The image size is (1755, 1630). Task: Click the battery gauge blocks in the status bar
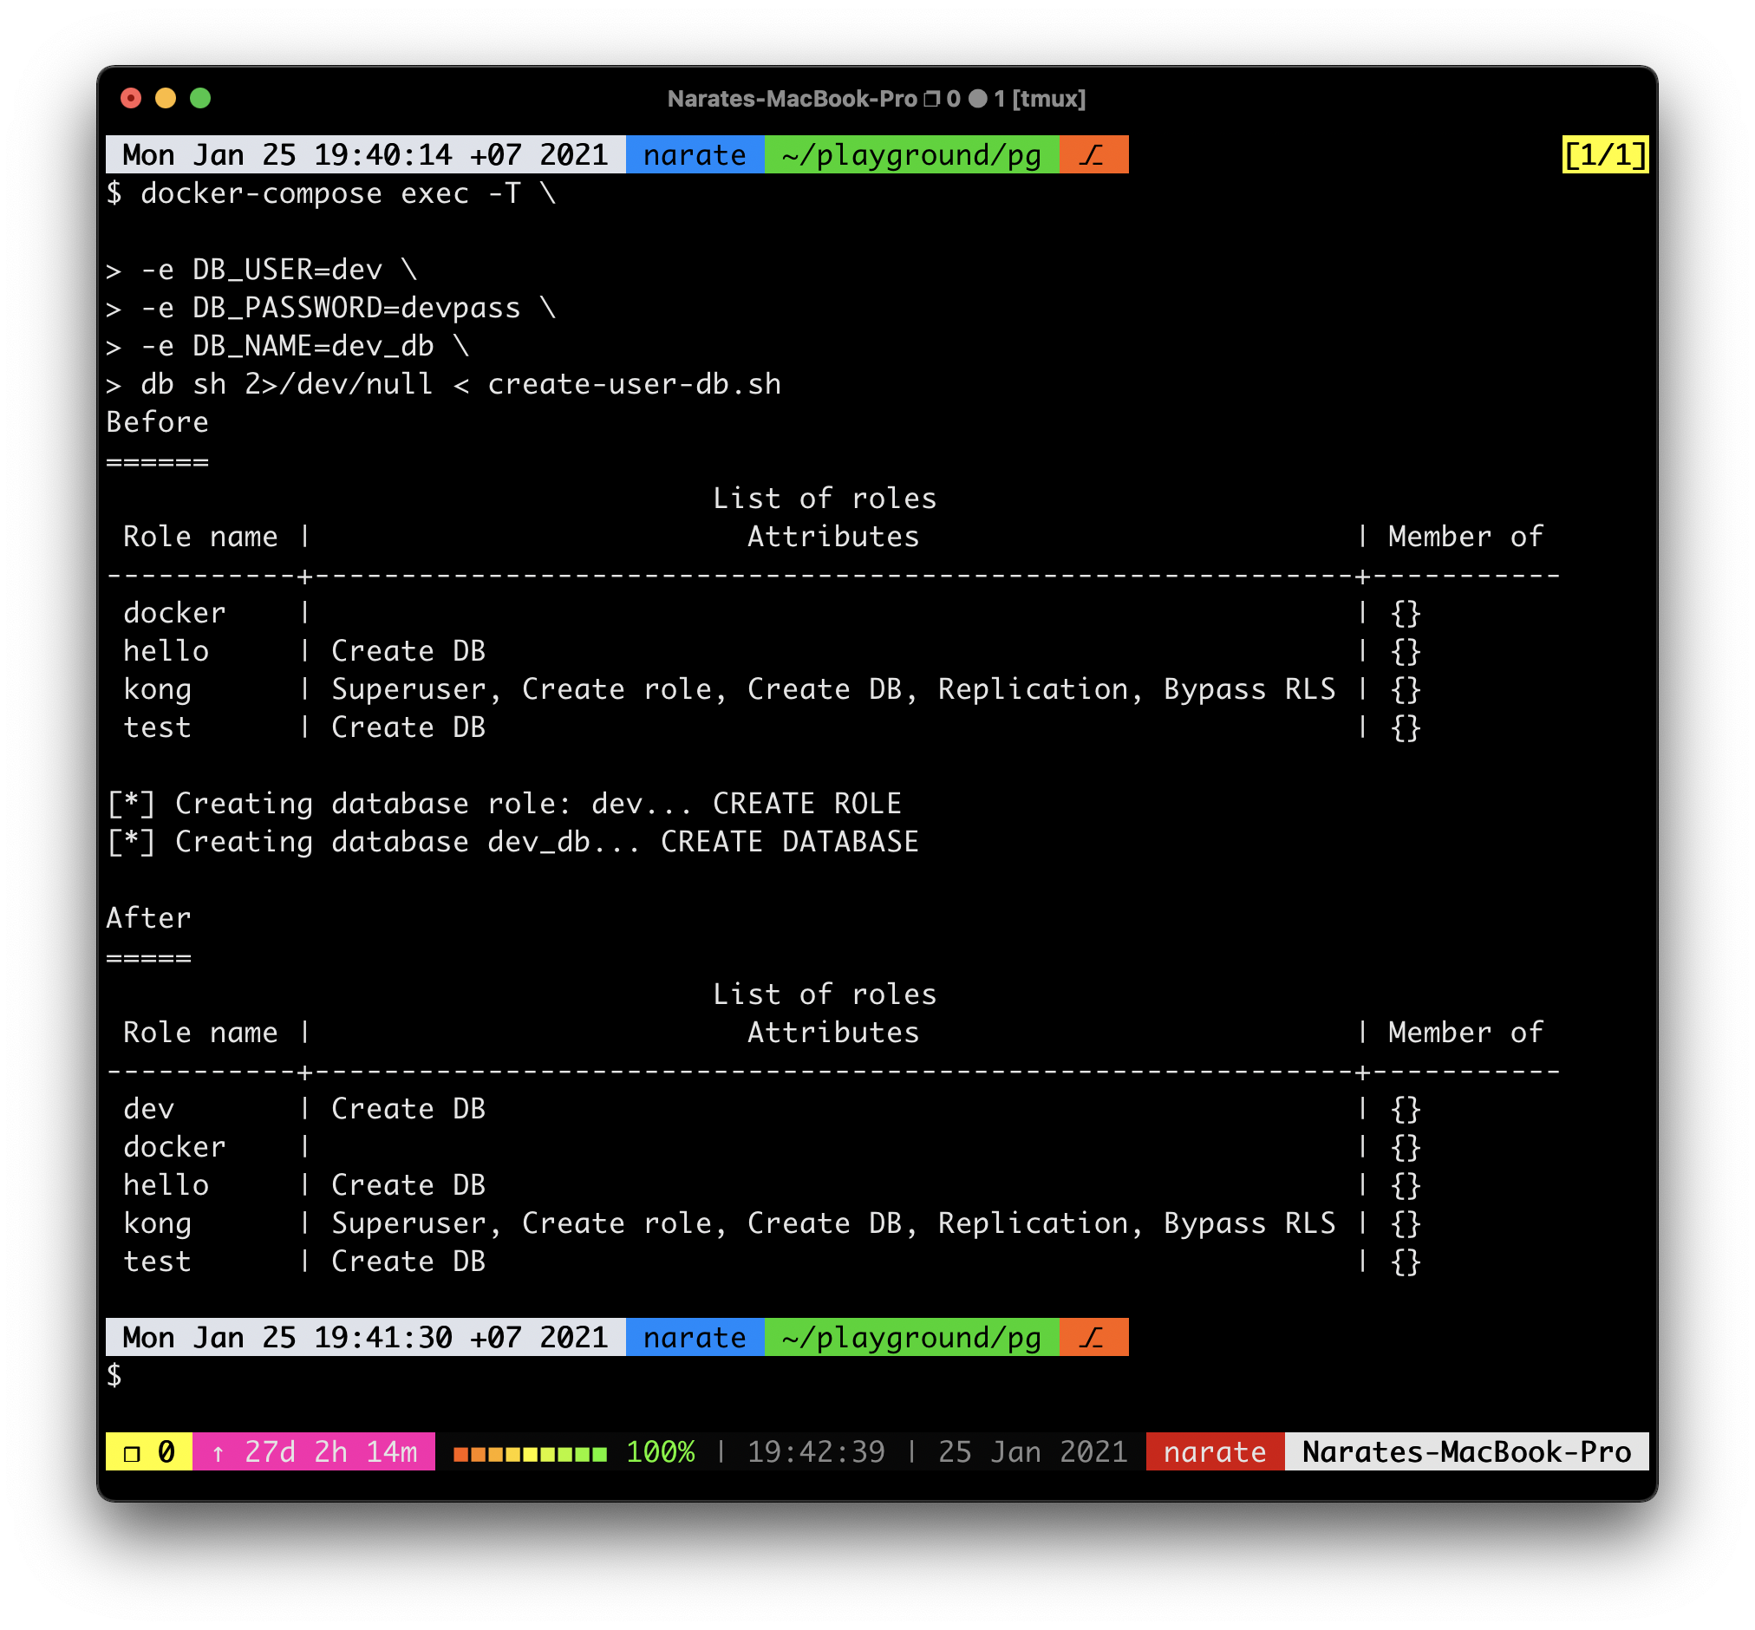point(529,1452)
